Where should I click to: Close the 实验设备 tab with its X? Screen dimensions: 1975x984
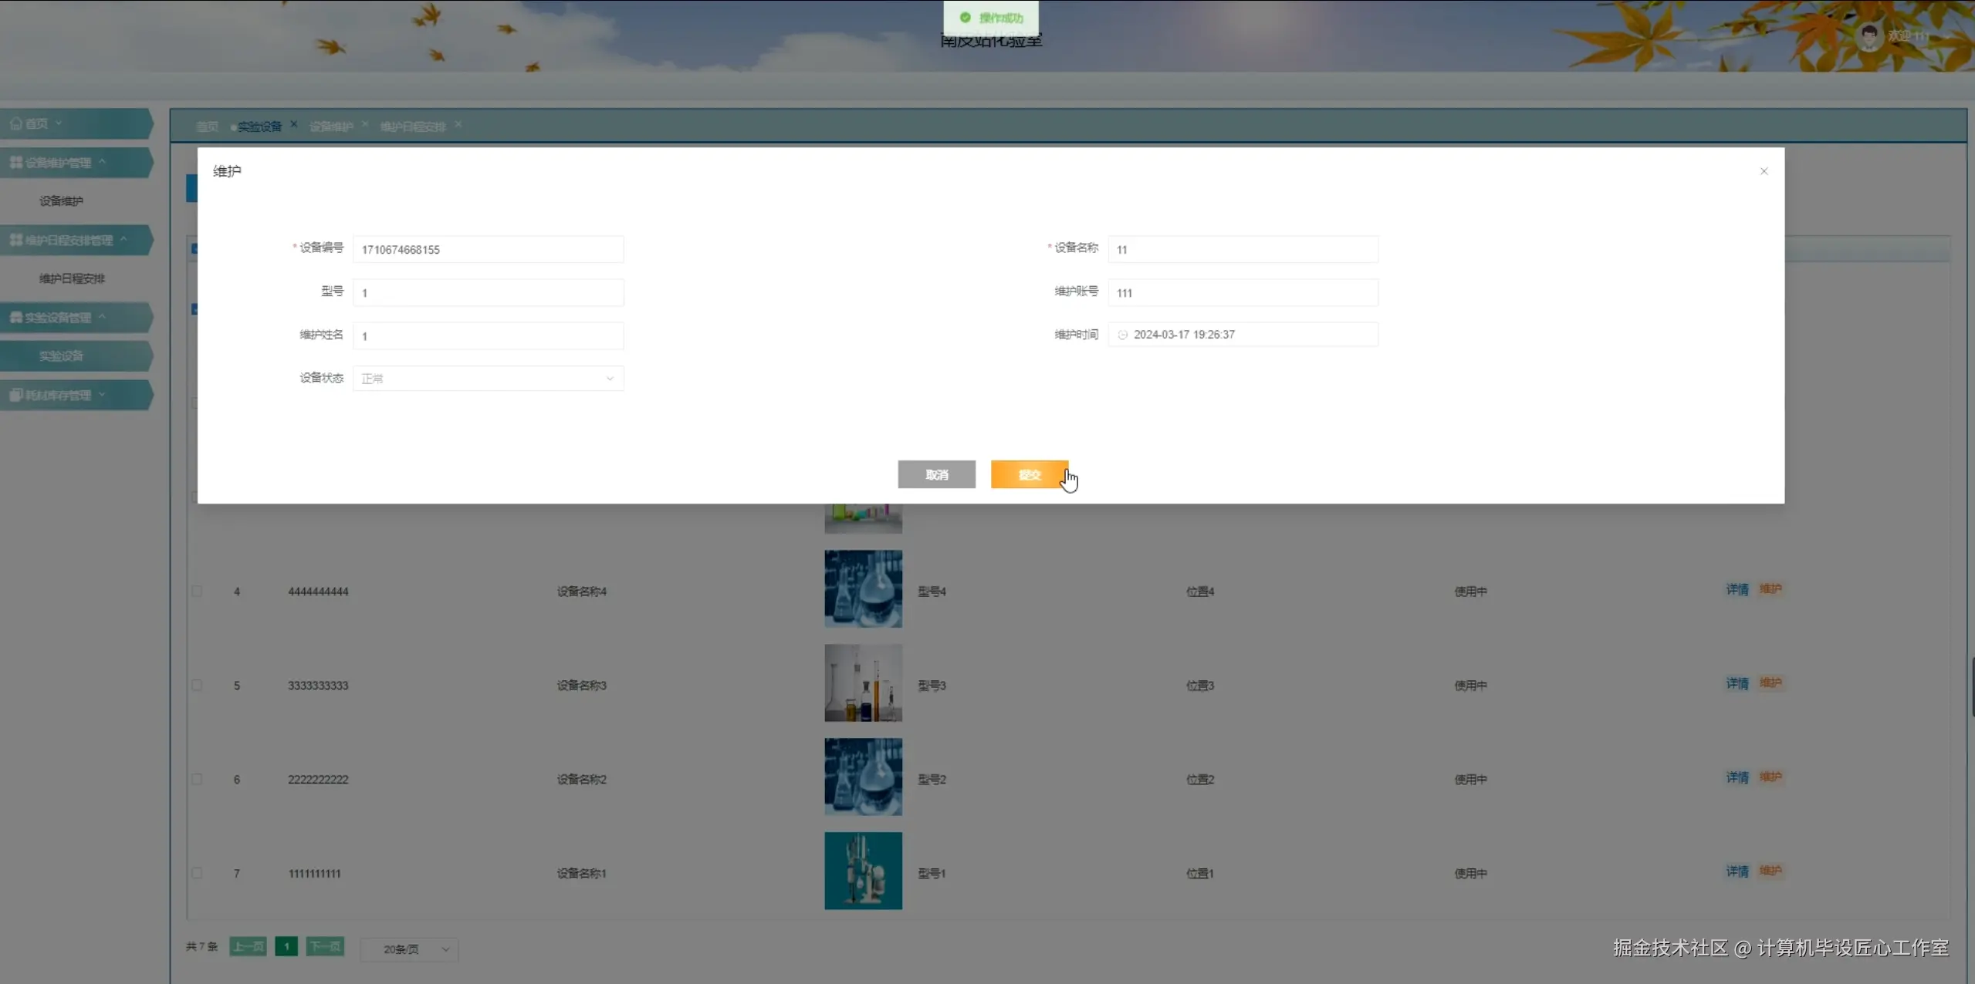click(x=294, y=124)
